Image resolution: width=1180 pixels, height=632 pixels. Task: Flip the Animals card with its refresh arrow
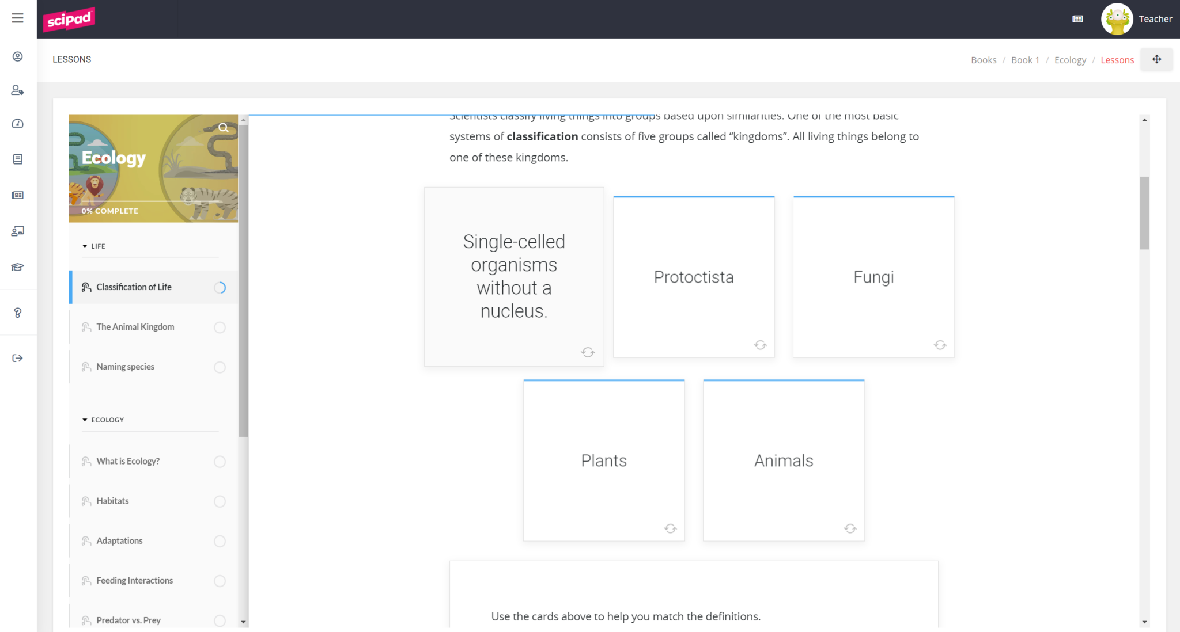pyautogui.click(x=849, y=528)
